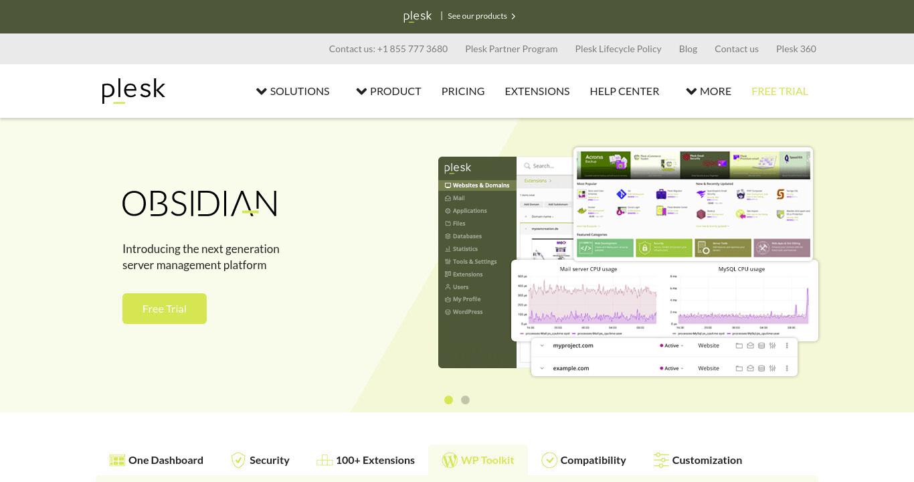Click the Search field in Plesk panel image
The height and width of the screenshot is (482, 914).
point(545,166)
